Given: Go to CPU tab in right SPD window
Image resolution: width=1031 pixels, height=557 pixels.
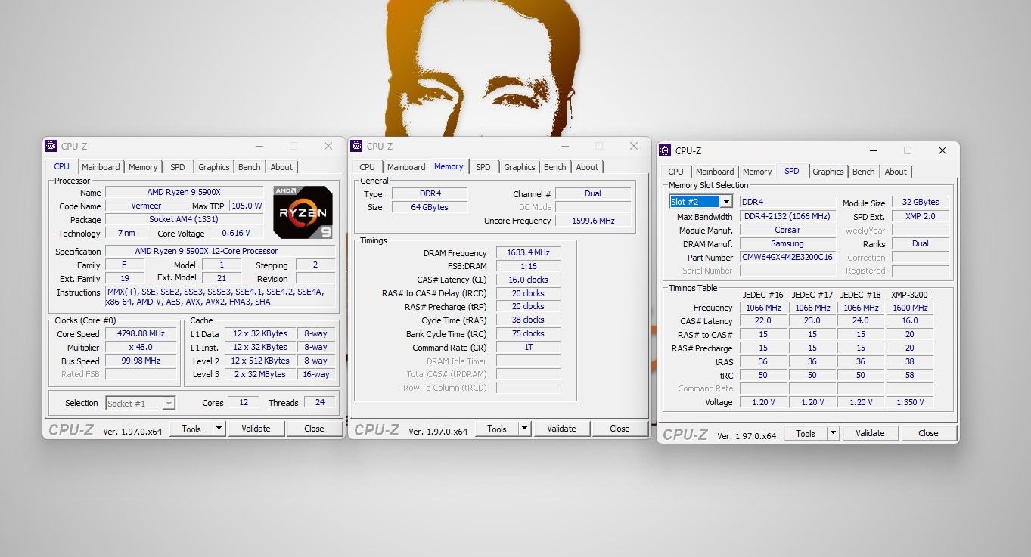Looking at the screenshot, I should click(675, 172).
